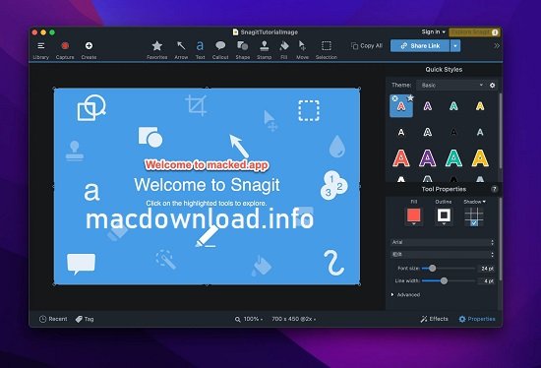Click the SnagitTutorialImage document title
The height and width of the screenshot is (368, 541).
tap(266, 32)
